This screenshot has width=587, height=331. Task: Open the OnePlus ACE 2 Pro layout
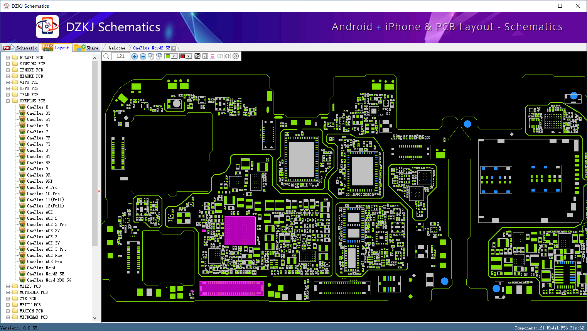point(47,224)
